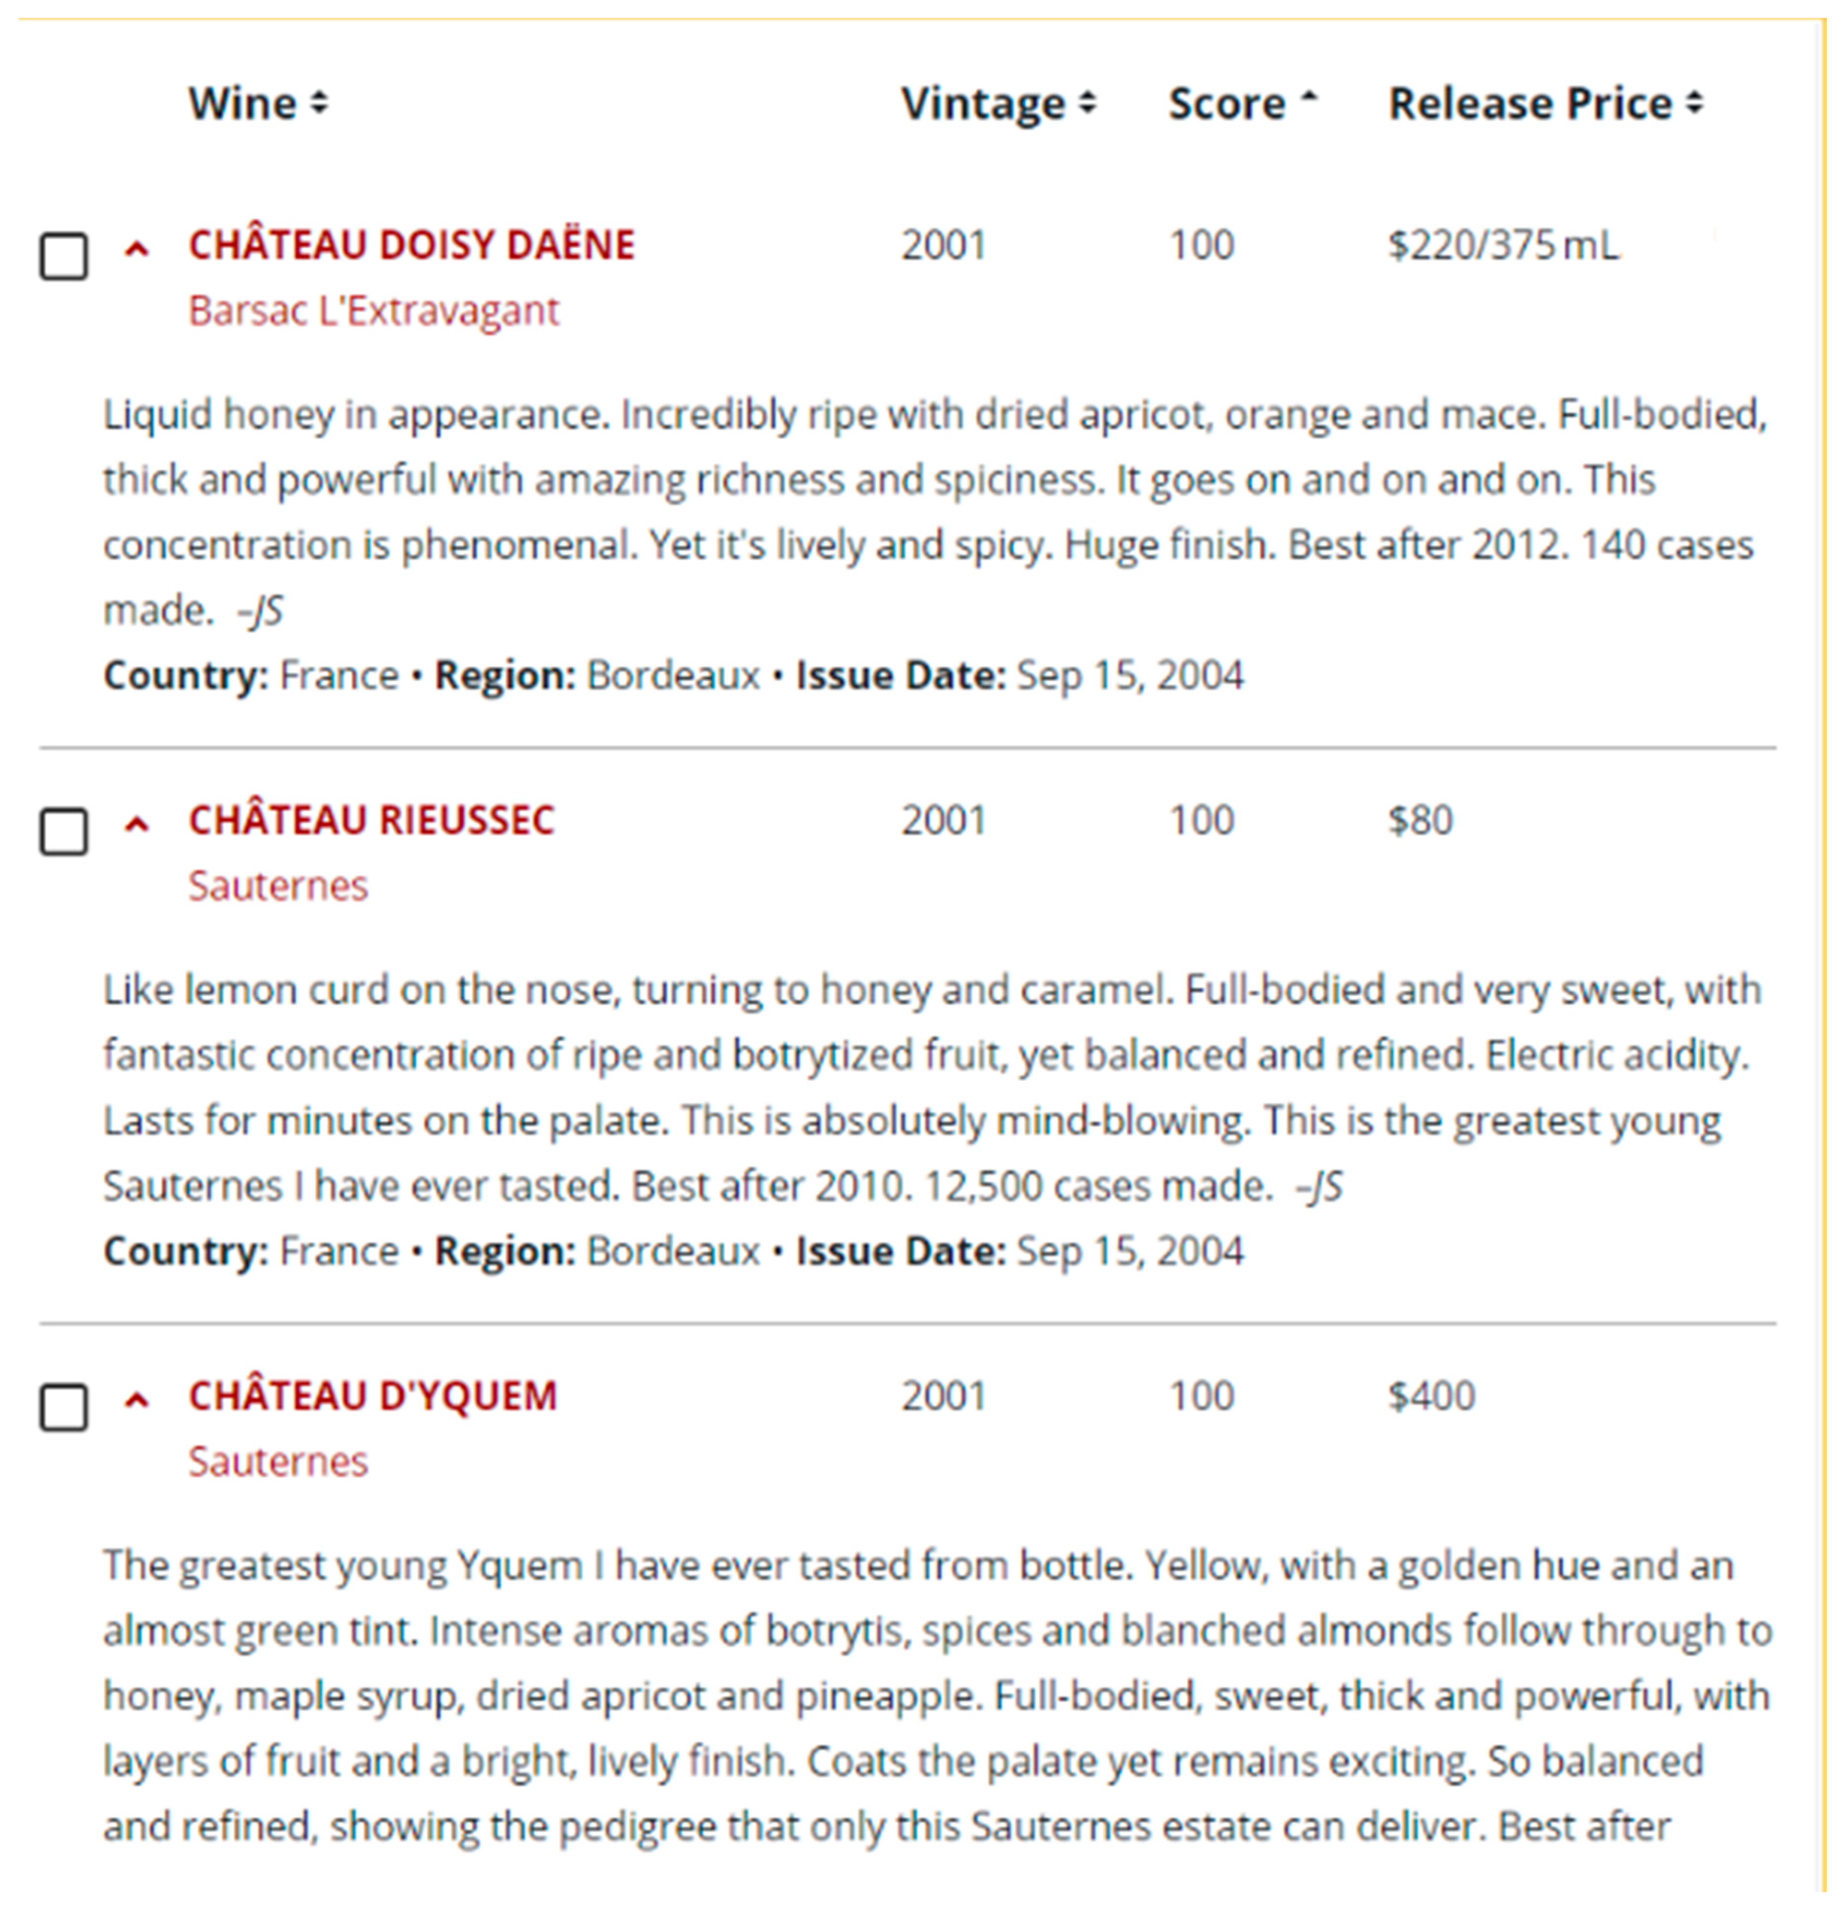Viewport: 1846px width, 1913px height.
Task: Click the Vintage column sort arrows icon
Action: (1087, 102)
